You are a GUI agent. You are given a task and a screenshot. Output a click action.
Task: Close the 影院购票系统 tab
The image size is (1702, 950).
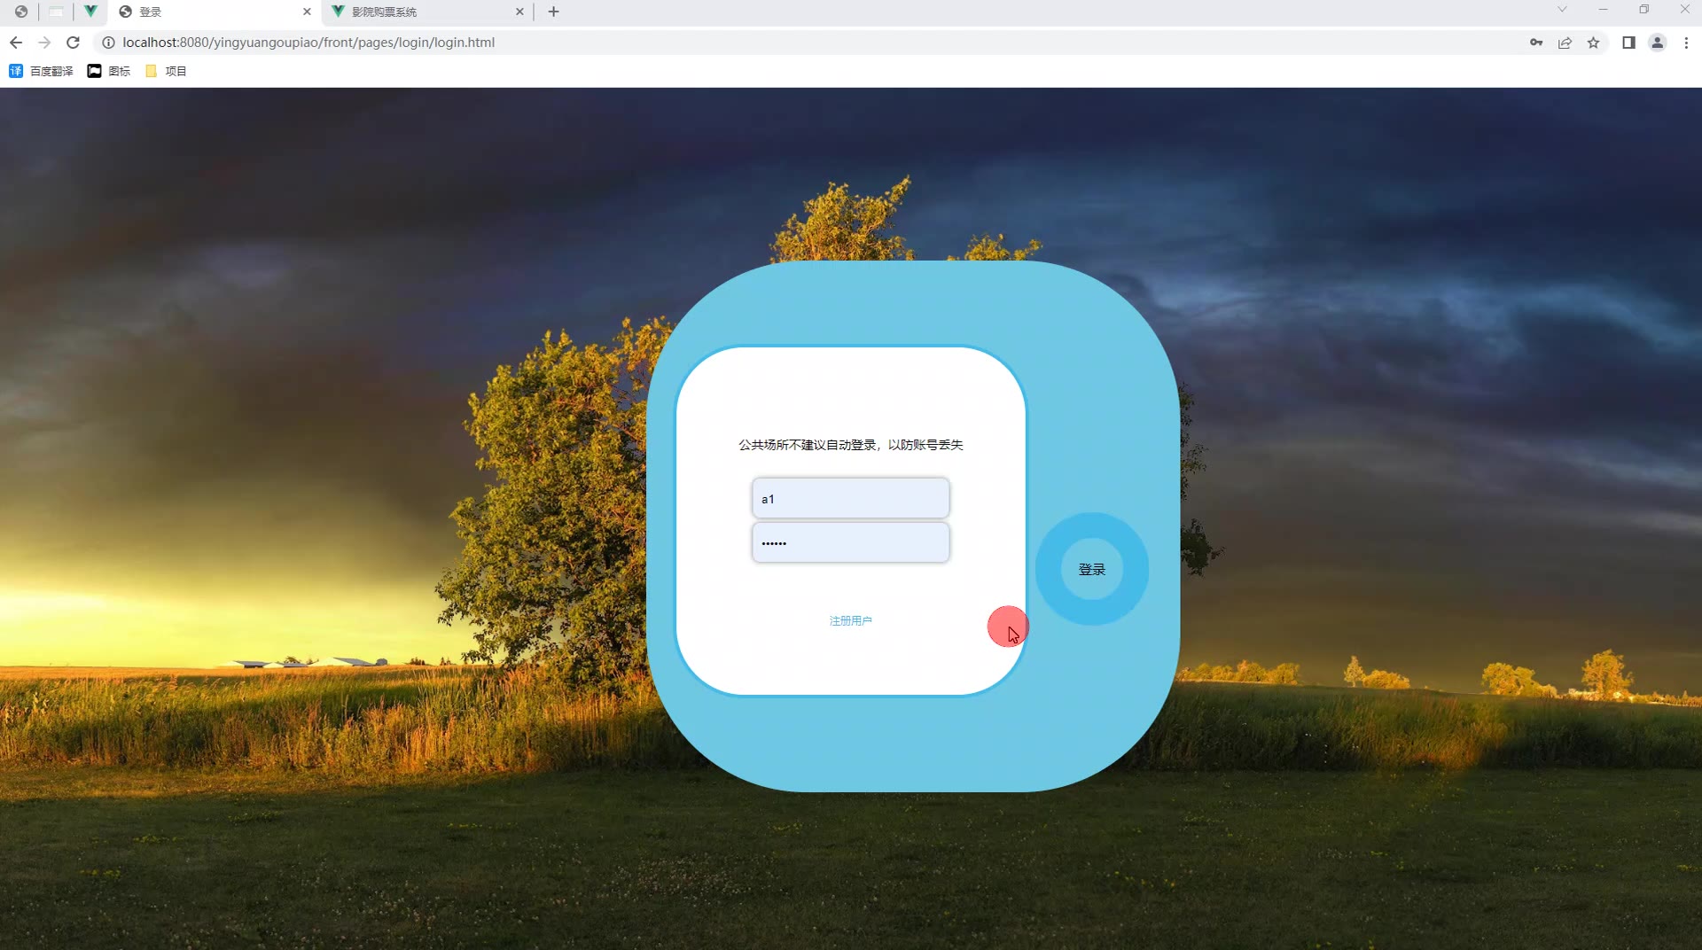coord(519,12)
